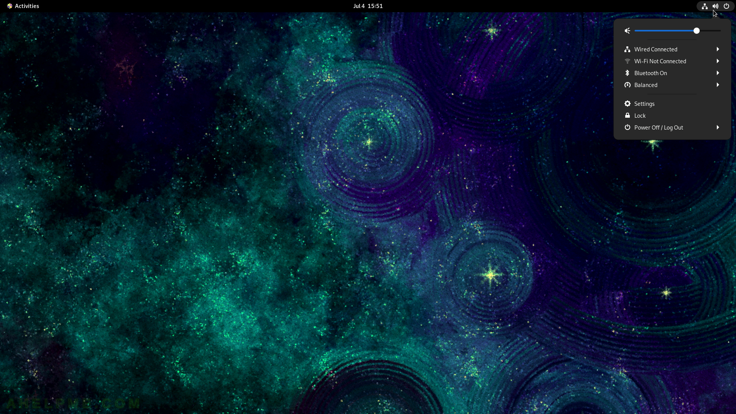Click the Activities logo icon

coord(10,6)
